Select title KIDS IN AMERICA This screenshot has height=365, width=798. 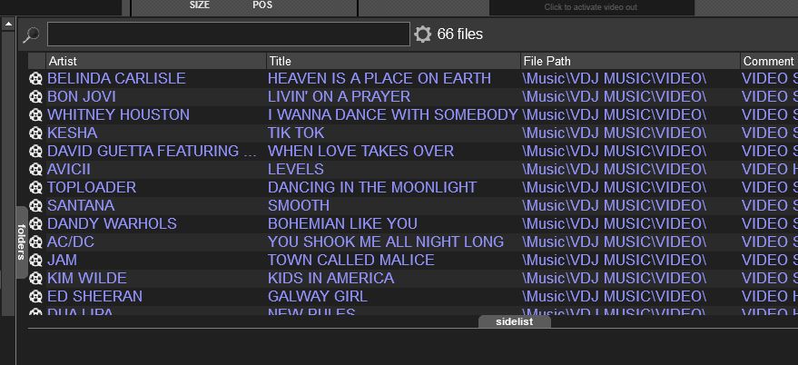(x=330, y=278)
